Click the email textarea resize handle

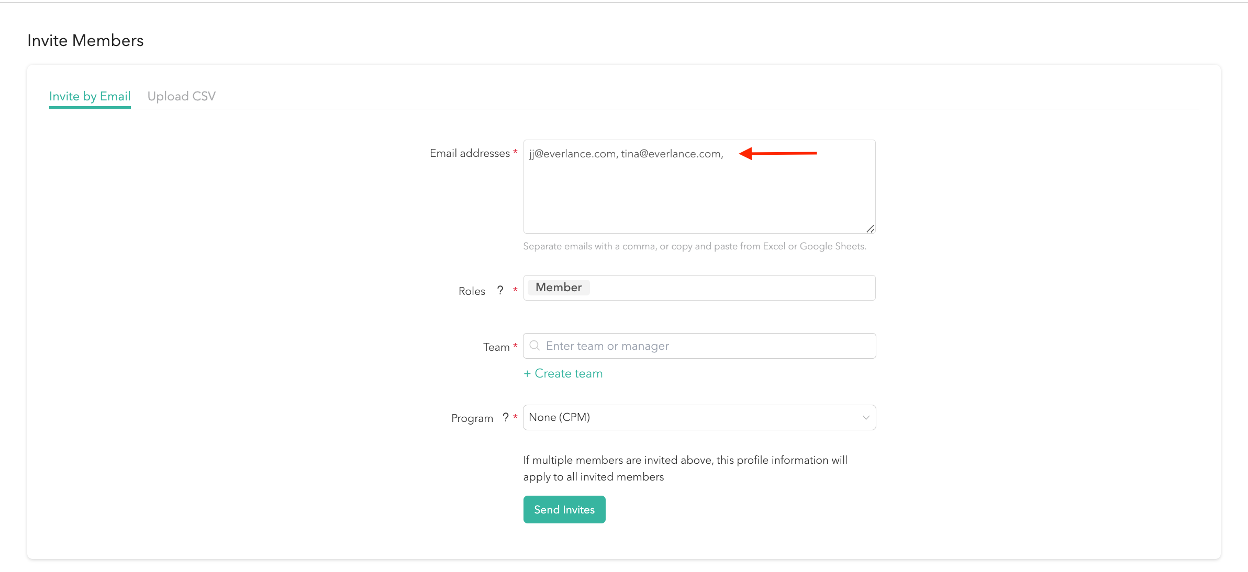pos(870,228)
